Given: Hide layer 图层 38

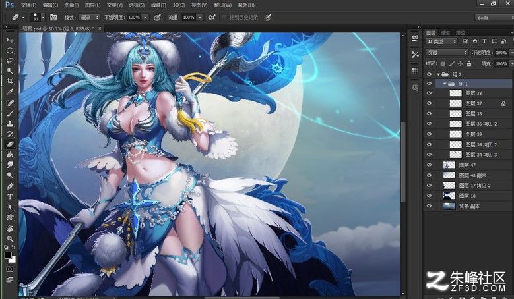Looking at the screenshot, I should 429,93.
